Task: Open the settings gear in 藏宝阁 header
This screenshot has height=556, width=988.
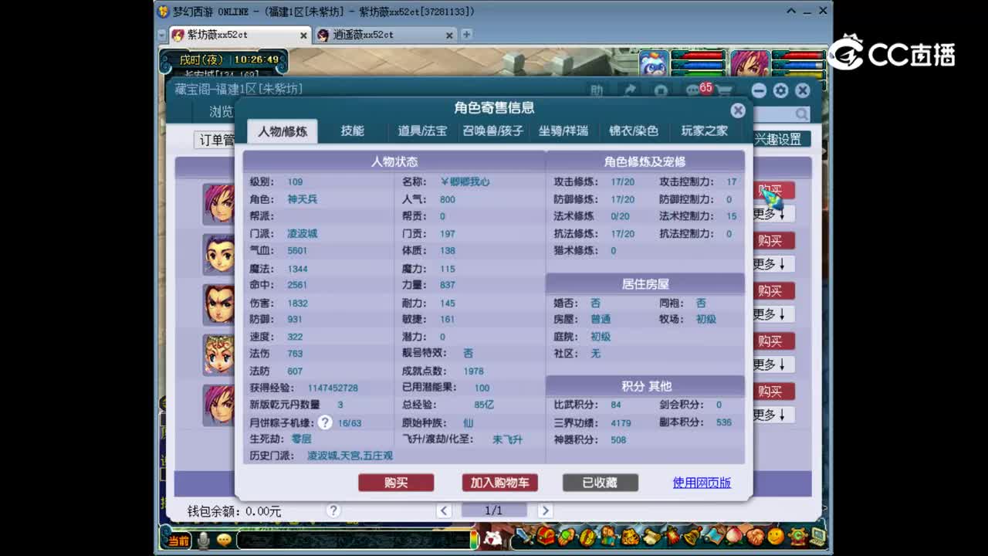Action: tap(780, 90)
